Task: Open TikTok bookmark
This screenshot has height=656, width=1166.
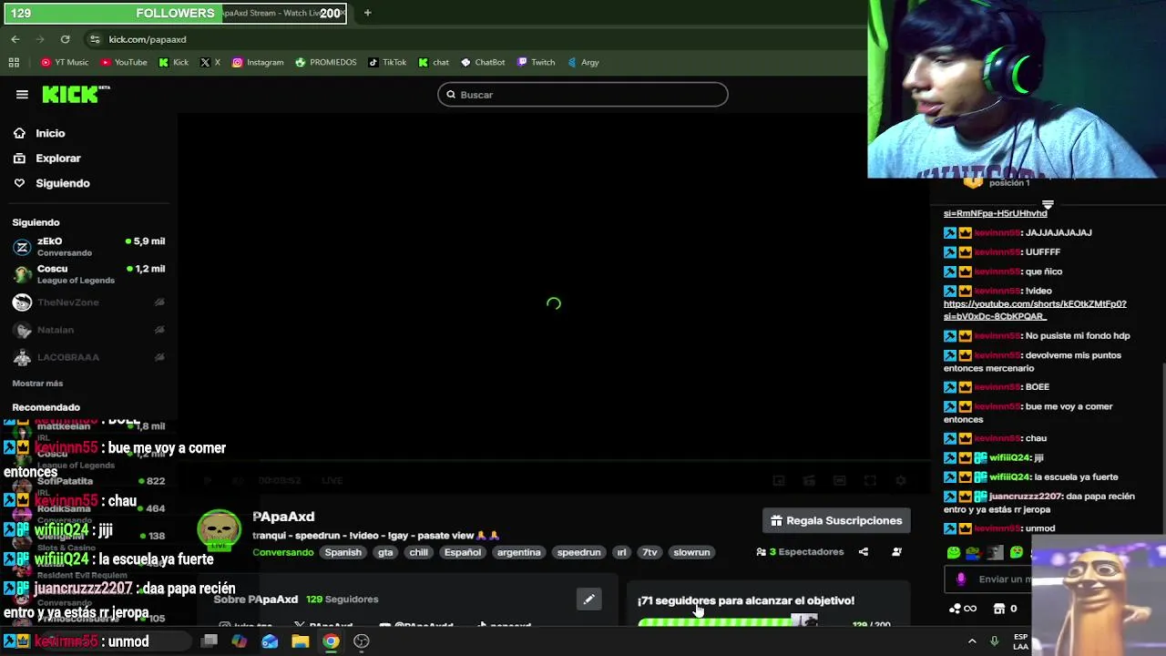Action: pos(387,62)
